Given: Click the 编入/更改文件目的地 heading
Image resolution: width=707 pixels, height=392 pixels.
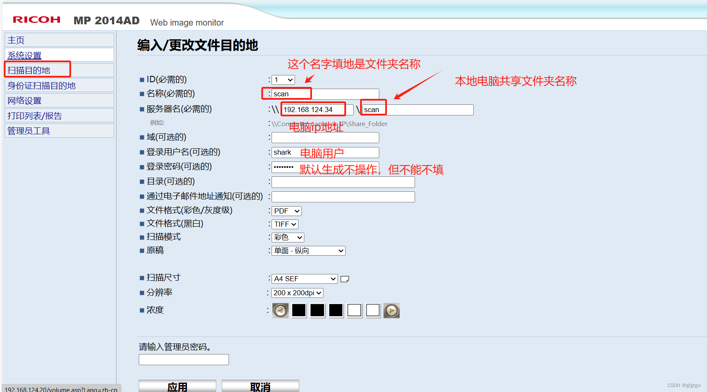Looking at the screenshot, I should 198,45.
